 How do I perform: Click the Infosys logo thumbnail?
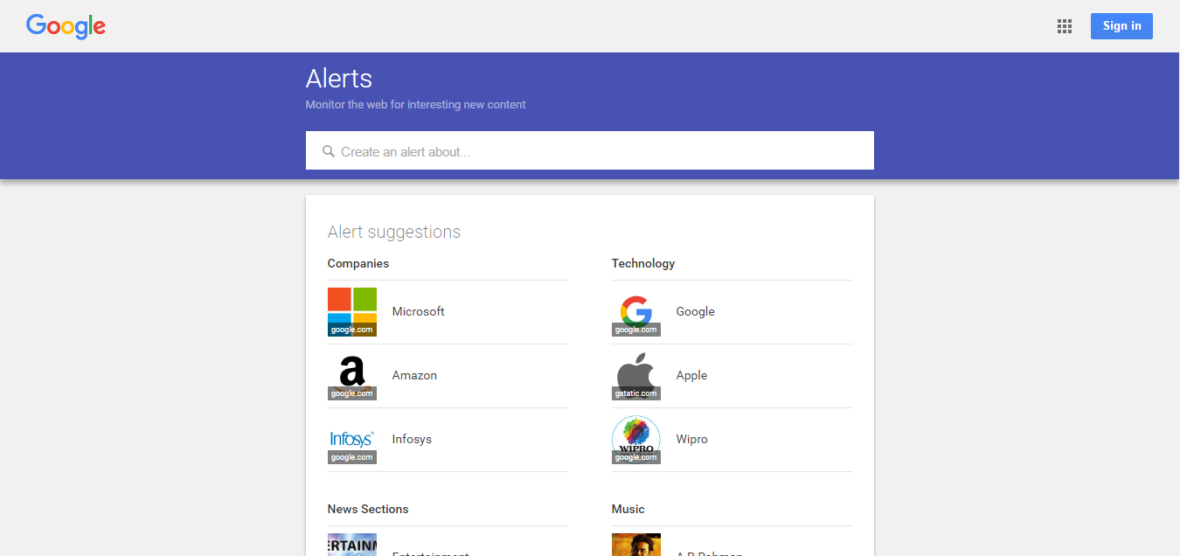tap(352, 440)
